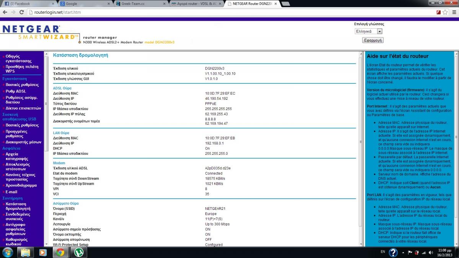Open the language selection dropdown

click(368, 31)
